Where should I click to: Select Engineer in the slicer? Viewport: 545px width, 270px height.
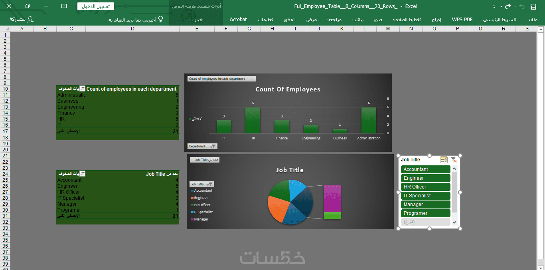tap(426, 178)
